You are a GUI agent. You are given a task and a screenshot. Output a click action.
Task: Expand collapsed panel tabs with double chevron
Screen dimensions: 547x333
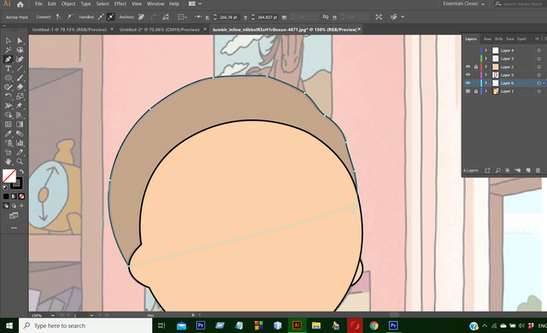538,38
